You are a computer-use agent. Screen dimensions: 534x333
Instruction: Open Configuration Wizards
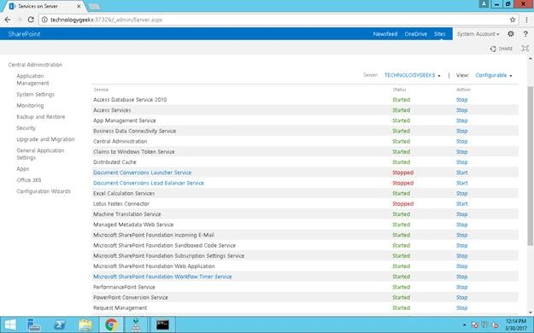44,191
